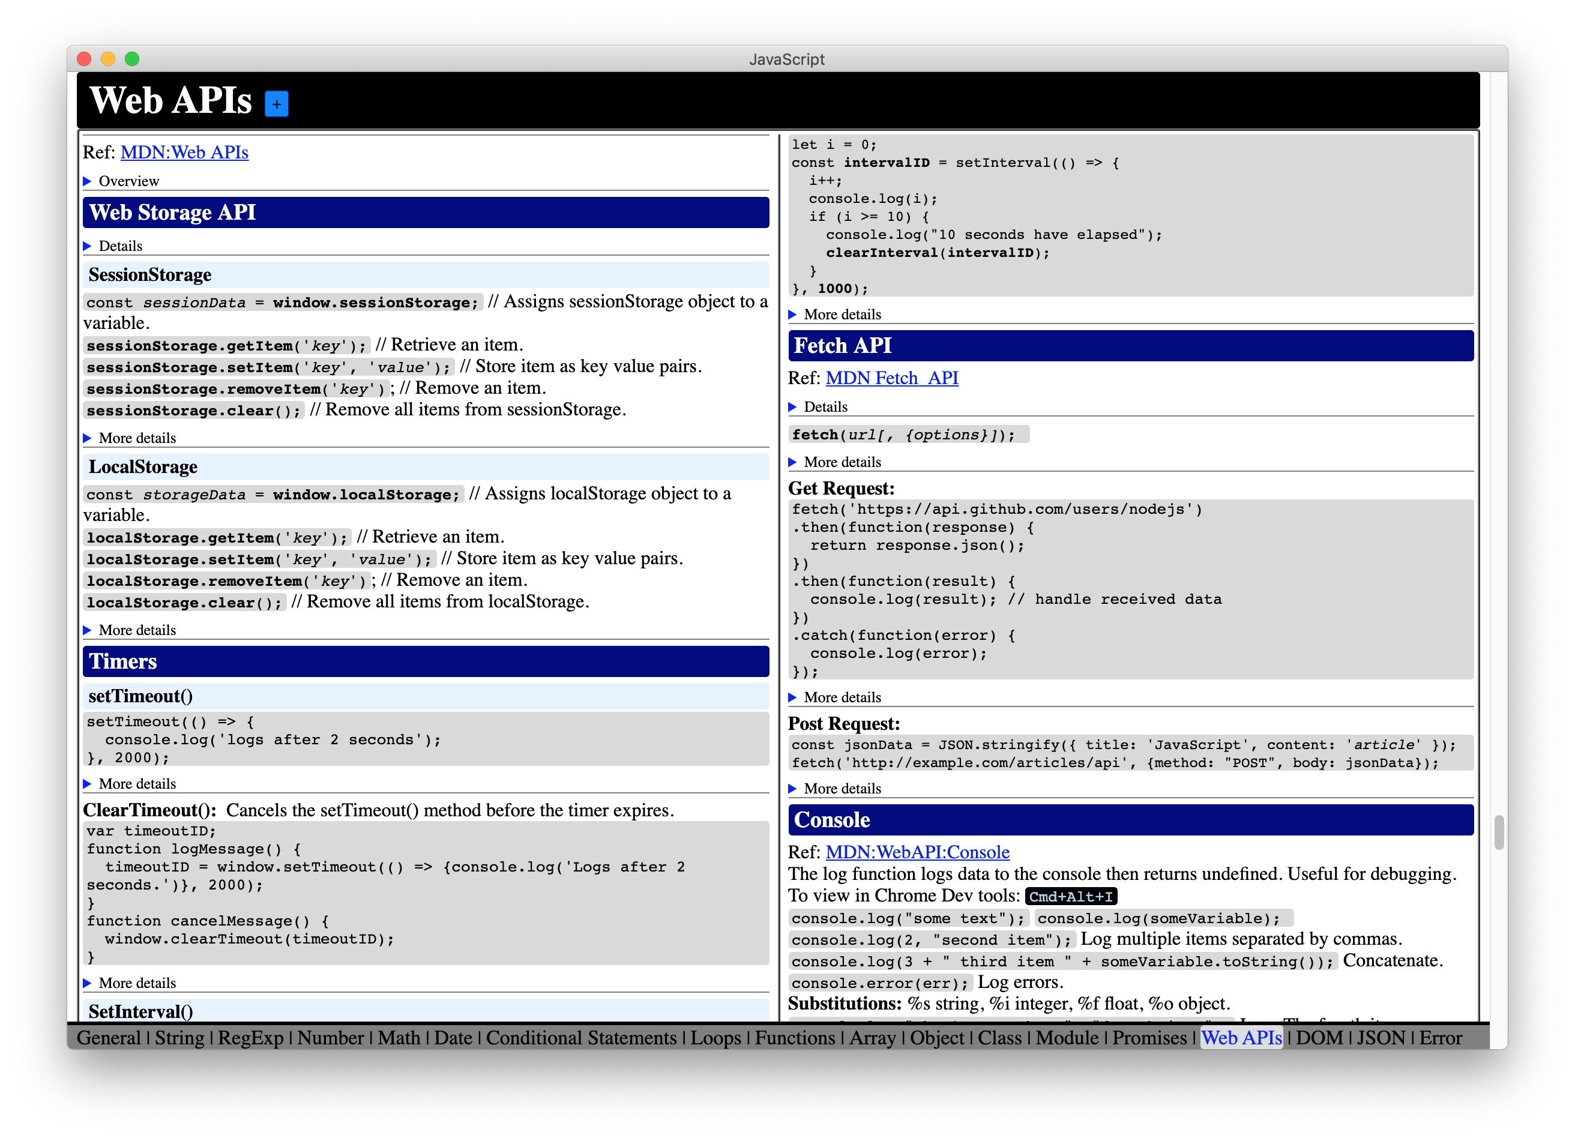Viewport: 1575px width, 1138px height.
Task: Maximize the window with green button
Action: tap(132, 59)
